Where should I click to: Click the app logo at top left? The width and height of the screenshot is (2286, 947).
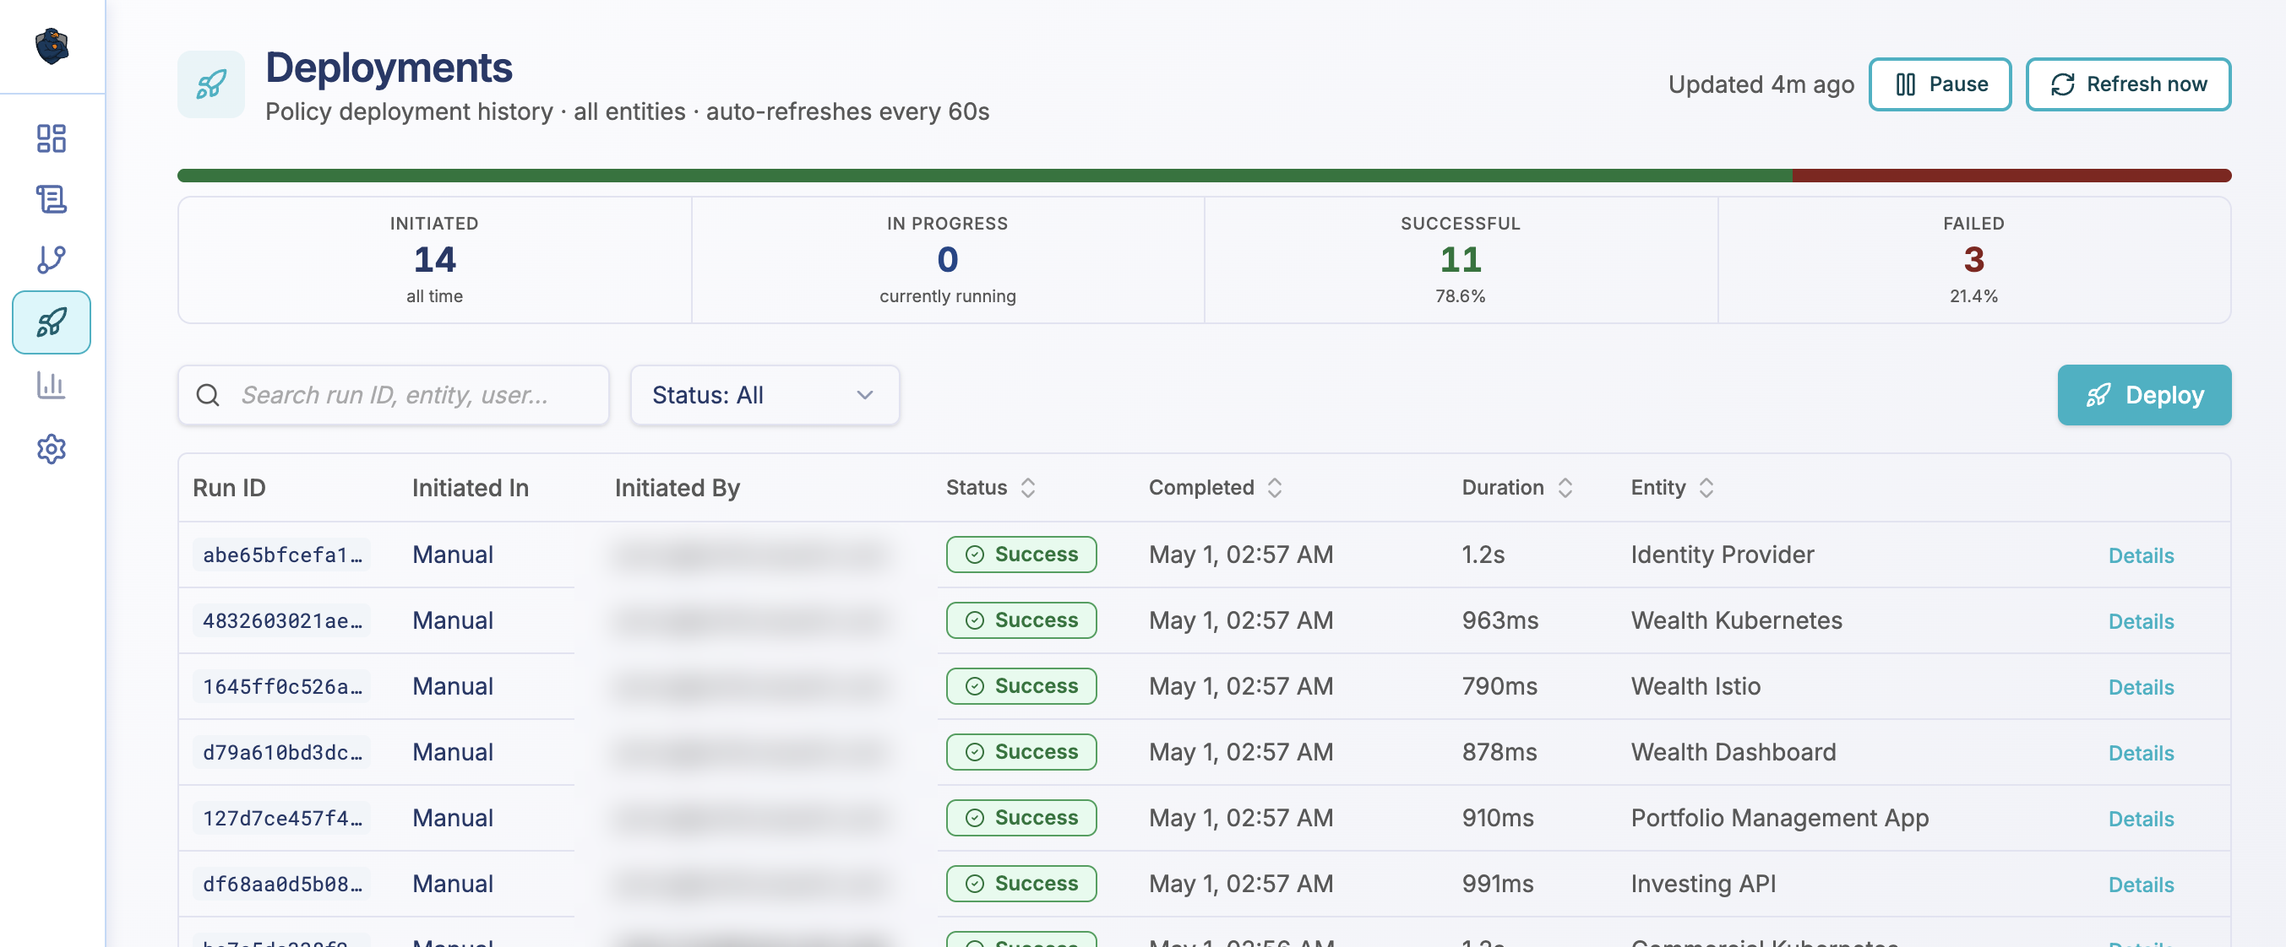(x=52, y=46)
